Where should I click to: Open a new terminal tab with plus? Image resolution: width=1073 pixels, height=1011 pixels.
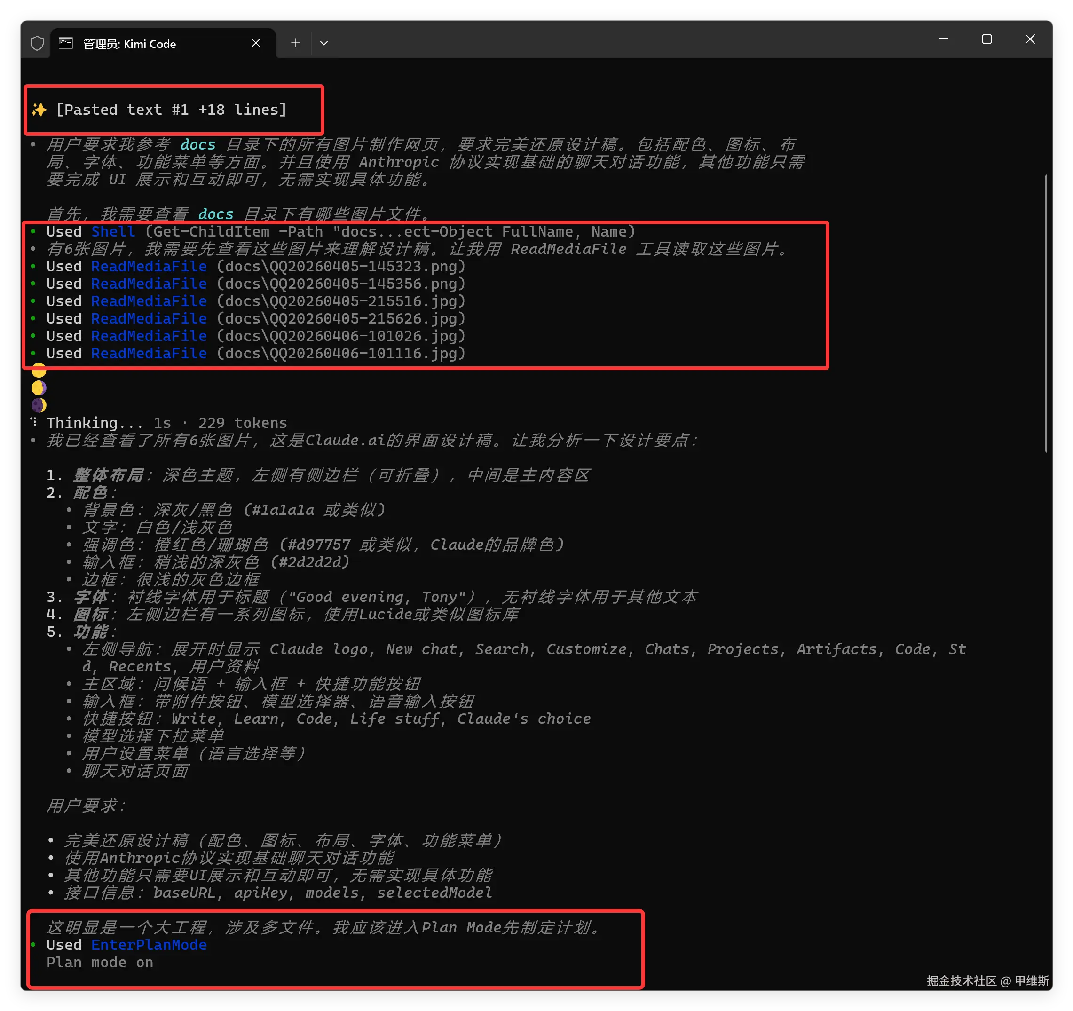tap(295, 43)
